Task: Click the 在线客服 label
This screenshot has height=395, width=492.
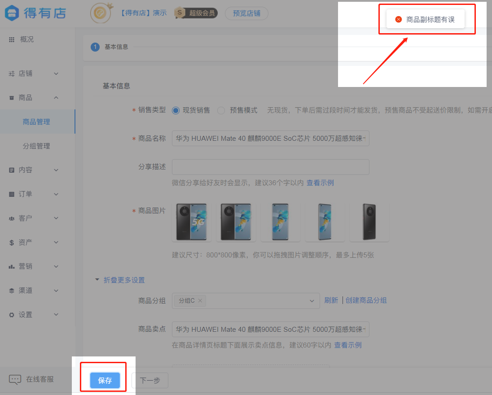Action: [40, 379]
